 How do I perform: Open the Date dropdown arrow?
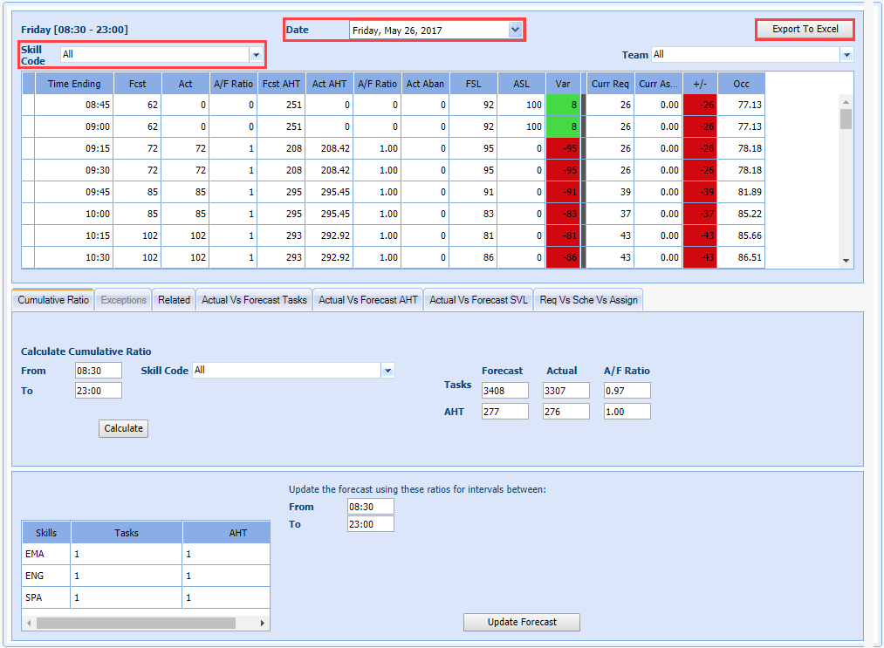(x=515, y=31)
